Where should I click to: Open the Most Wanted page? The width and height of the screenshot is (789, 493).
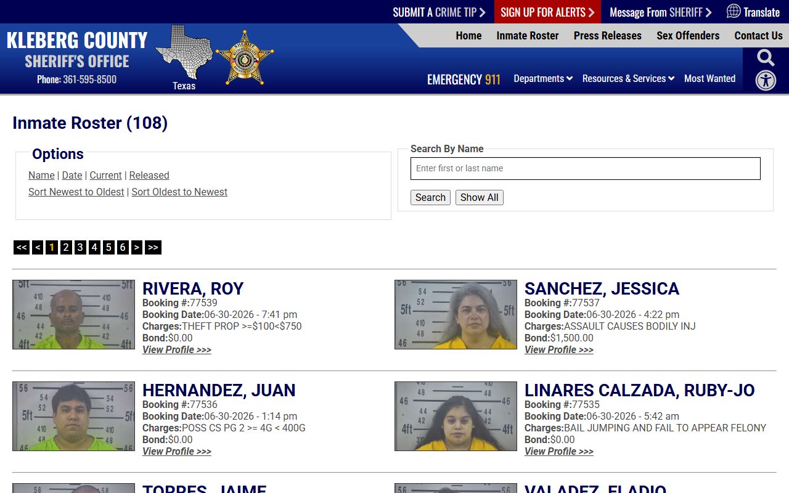pos(709,78)
